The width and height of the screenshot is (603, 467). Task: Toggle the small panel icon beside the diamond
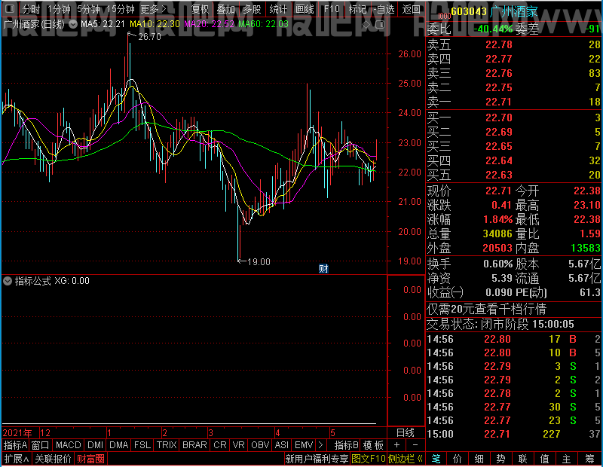380,25
